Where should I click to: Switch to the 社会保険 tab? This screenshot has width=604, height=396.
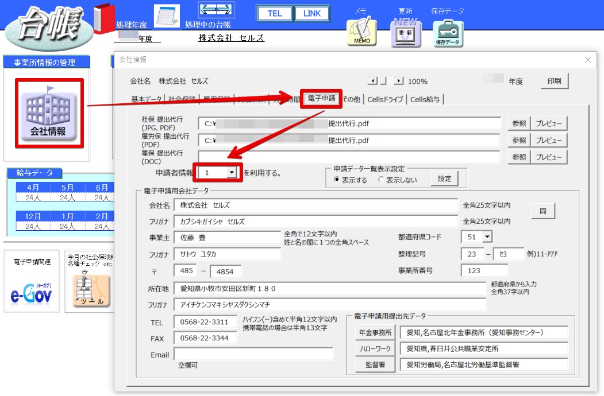[x=182, y=99]
